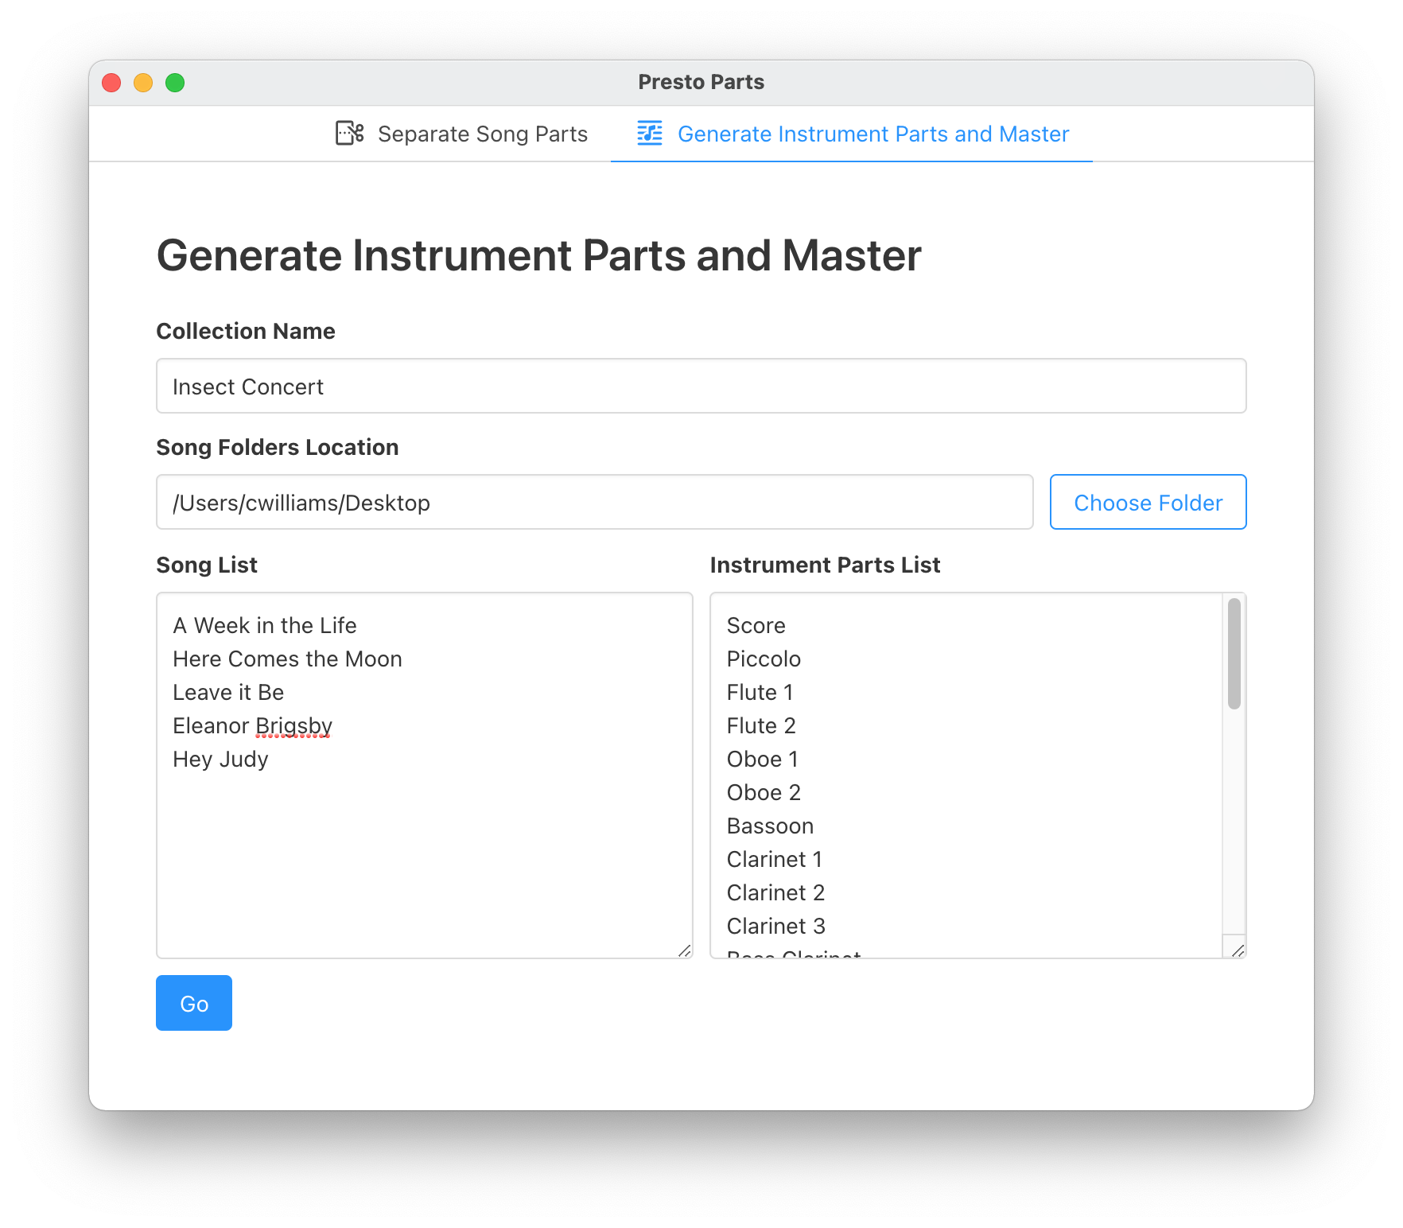Image resolution: width=1403 pixels, height=1228 pixels.
Task: Minimize the Presto Parts window
Action: pyautogui.click(x=143, y=83)
